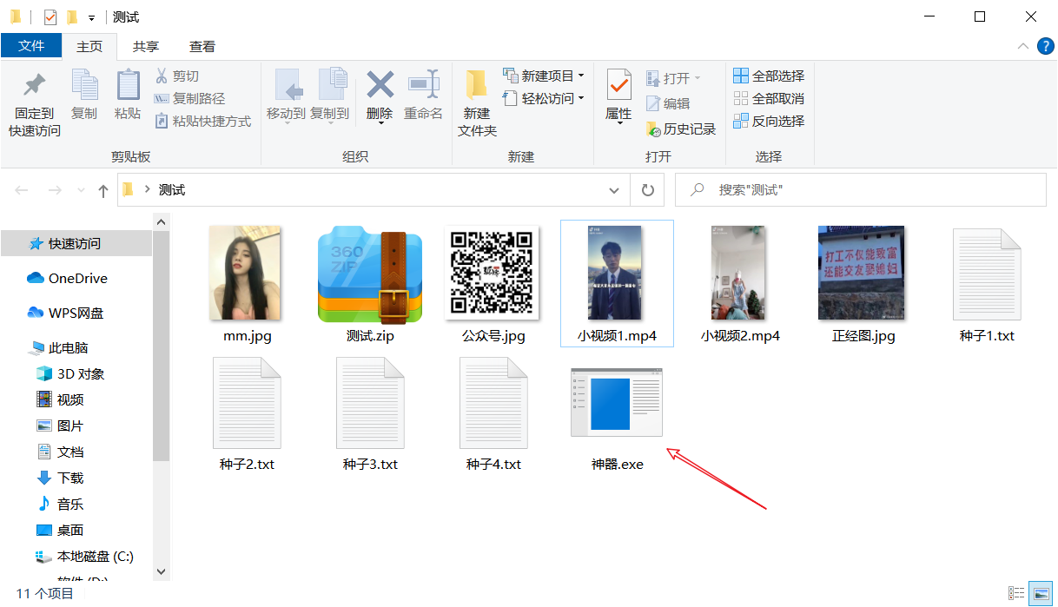The width and height of the screenshot is (1058, 607).
Task: Click the address bar 测试 path
Action: coord(172,190)
